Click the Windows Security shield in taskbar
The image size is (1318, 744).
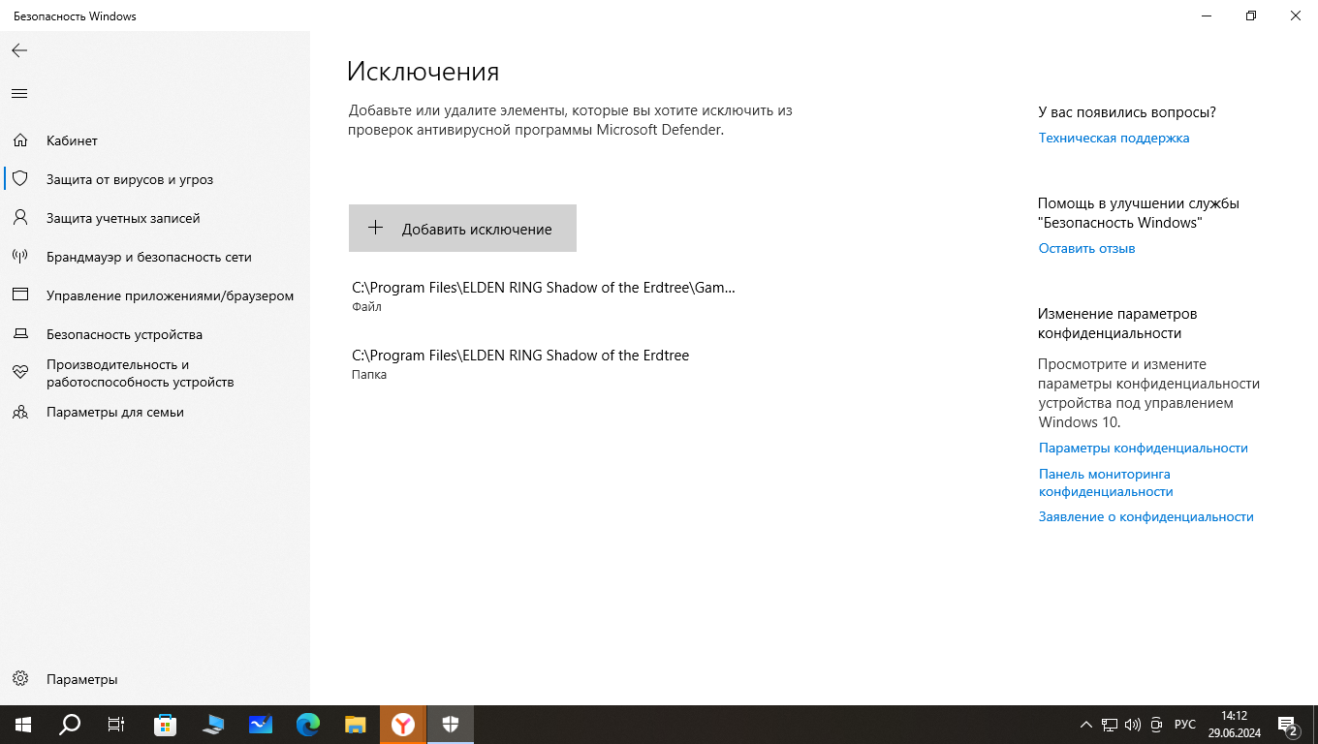pos(451,725)
